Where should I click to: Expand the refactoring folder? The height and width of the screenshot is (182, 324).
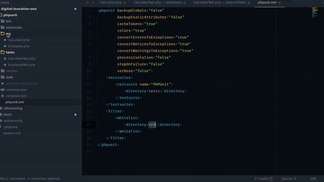pos(13,108)
